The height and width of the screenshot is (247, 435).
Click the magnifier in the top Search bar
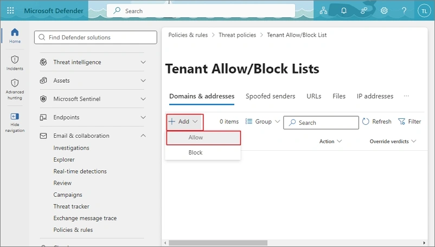pos(117,10)
